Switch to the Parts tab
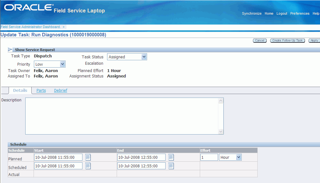 click(x=41, y=90)
